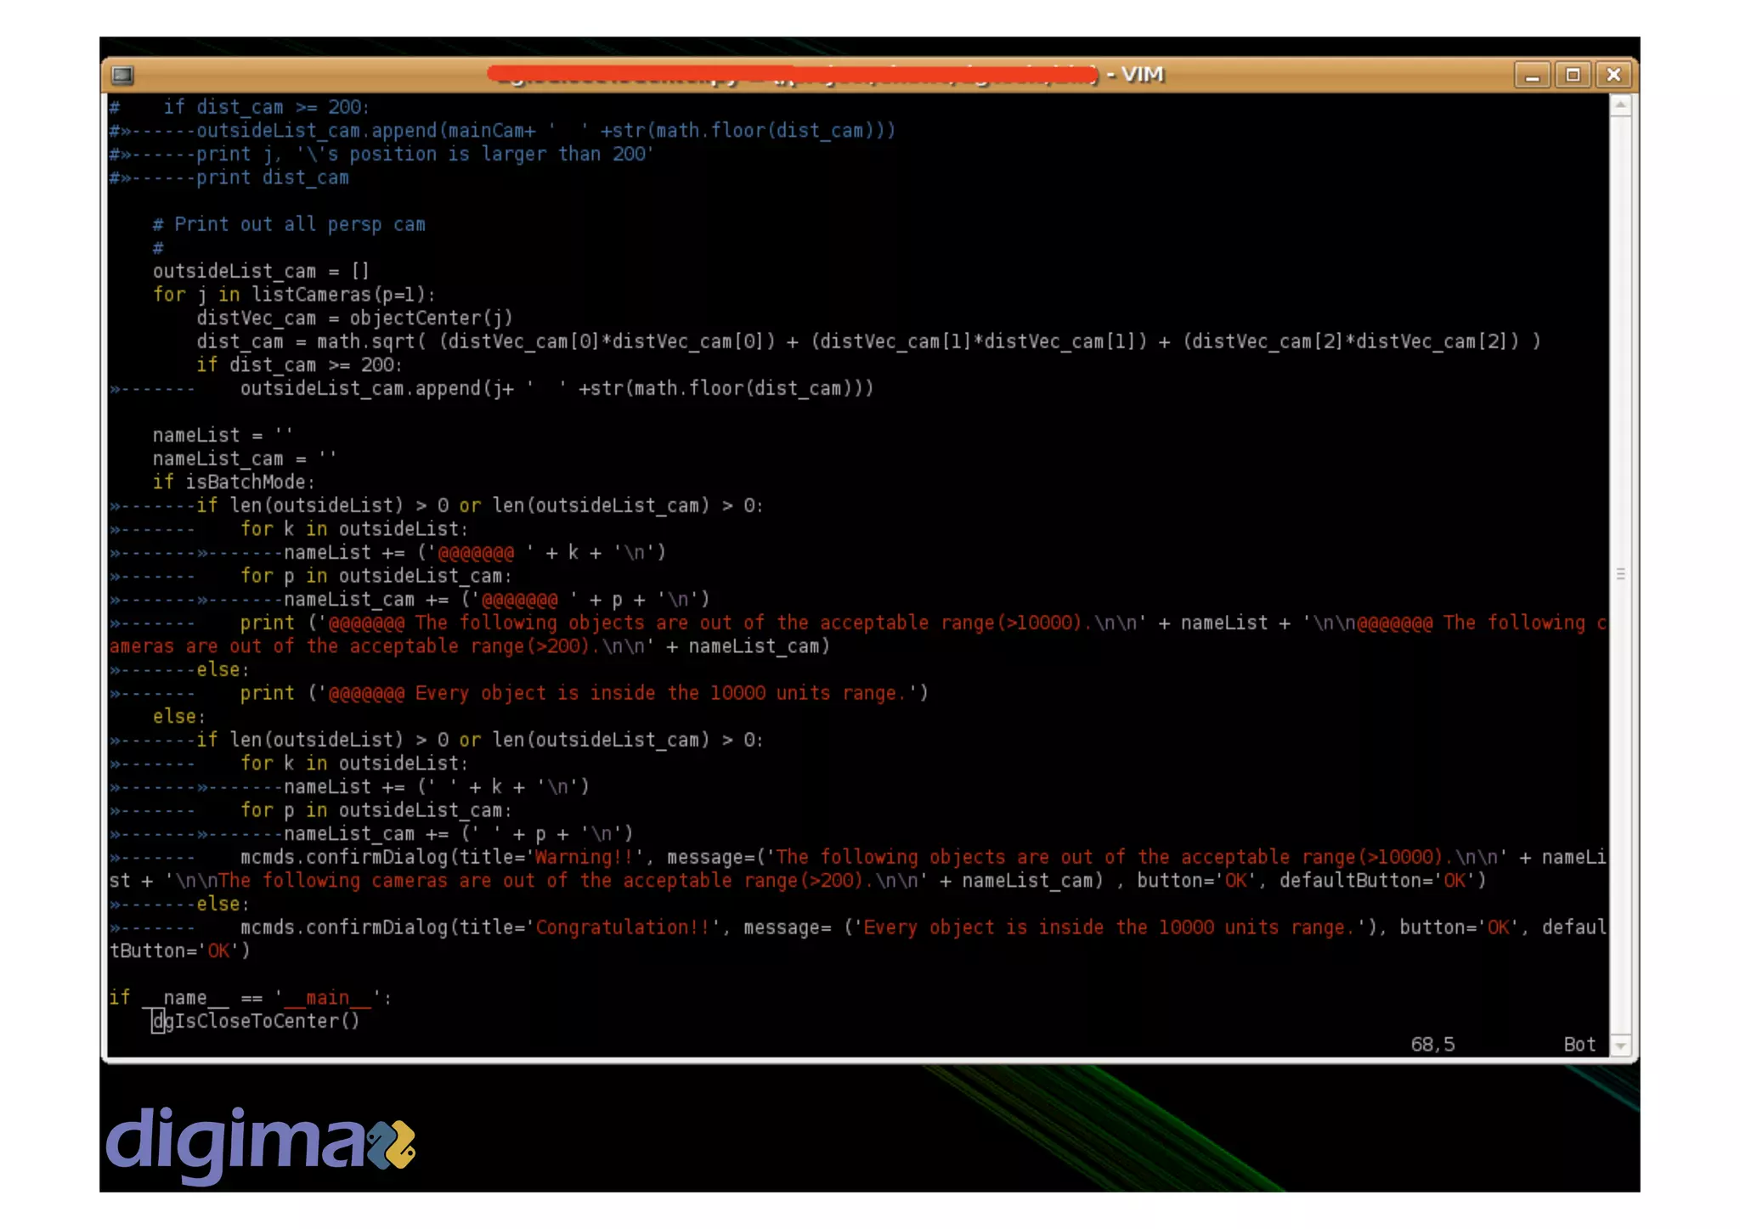Open the window menu icon in title bar
The width and height of the screenshot is (1740, 1229).
[122, 75]
